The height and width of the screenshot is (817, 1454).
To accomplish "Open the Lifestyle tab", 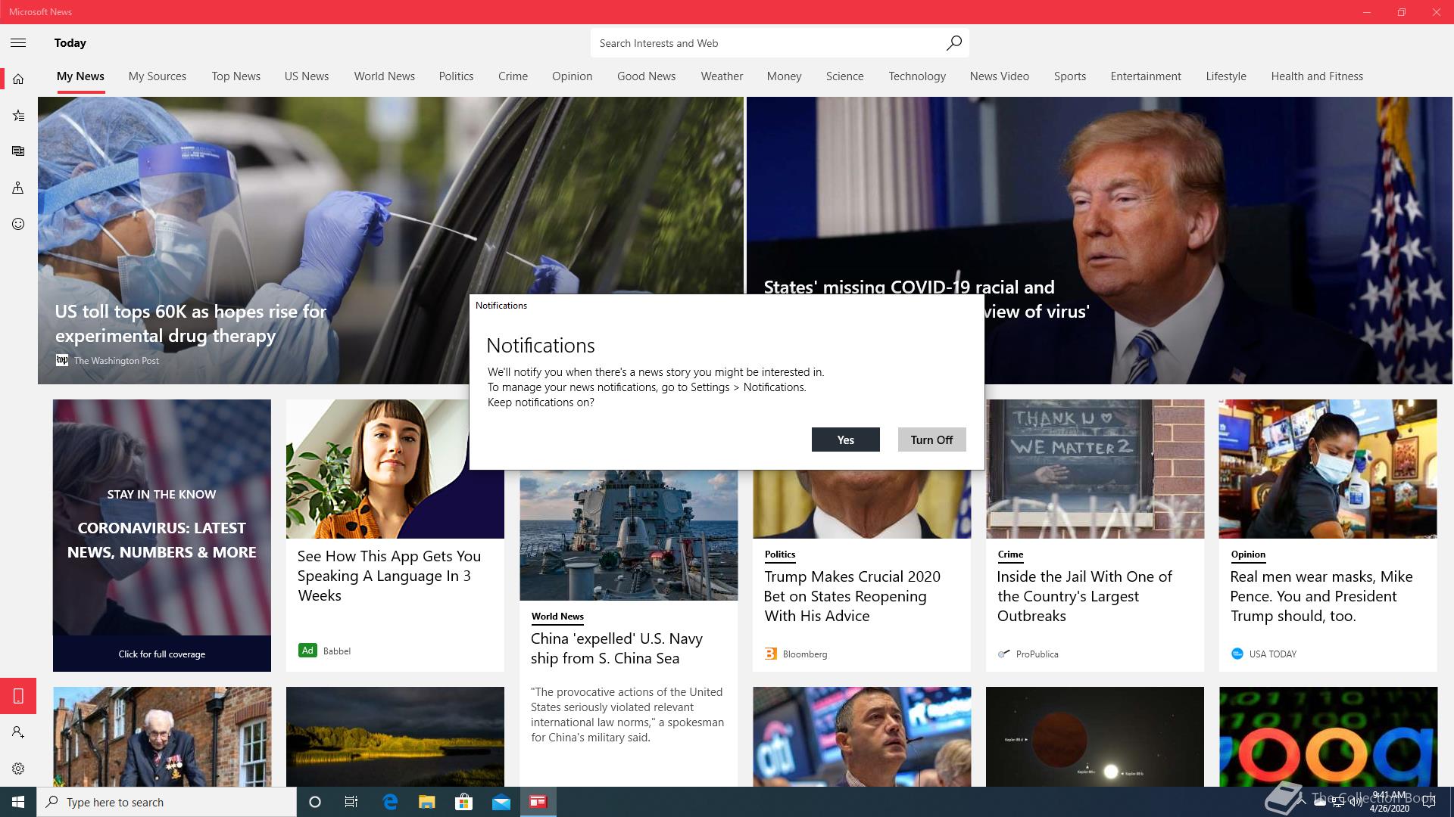I will 1226,76.
